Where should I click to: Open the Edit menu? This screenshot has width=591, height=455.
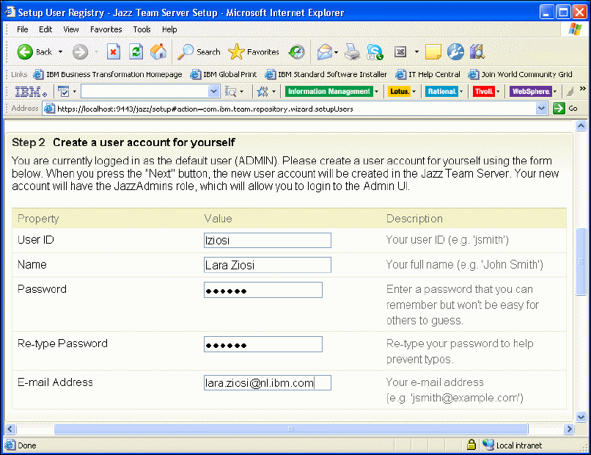45,29
